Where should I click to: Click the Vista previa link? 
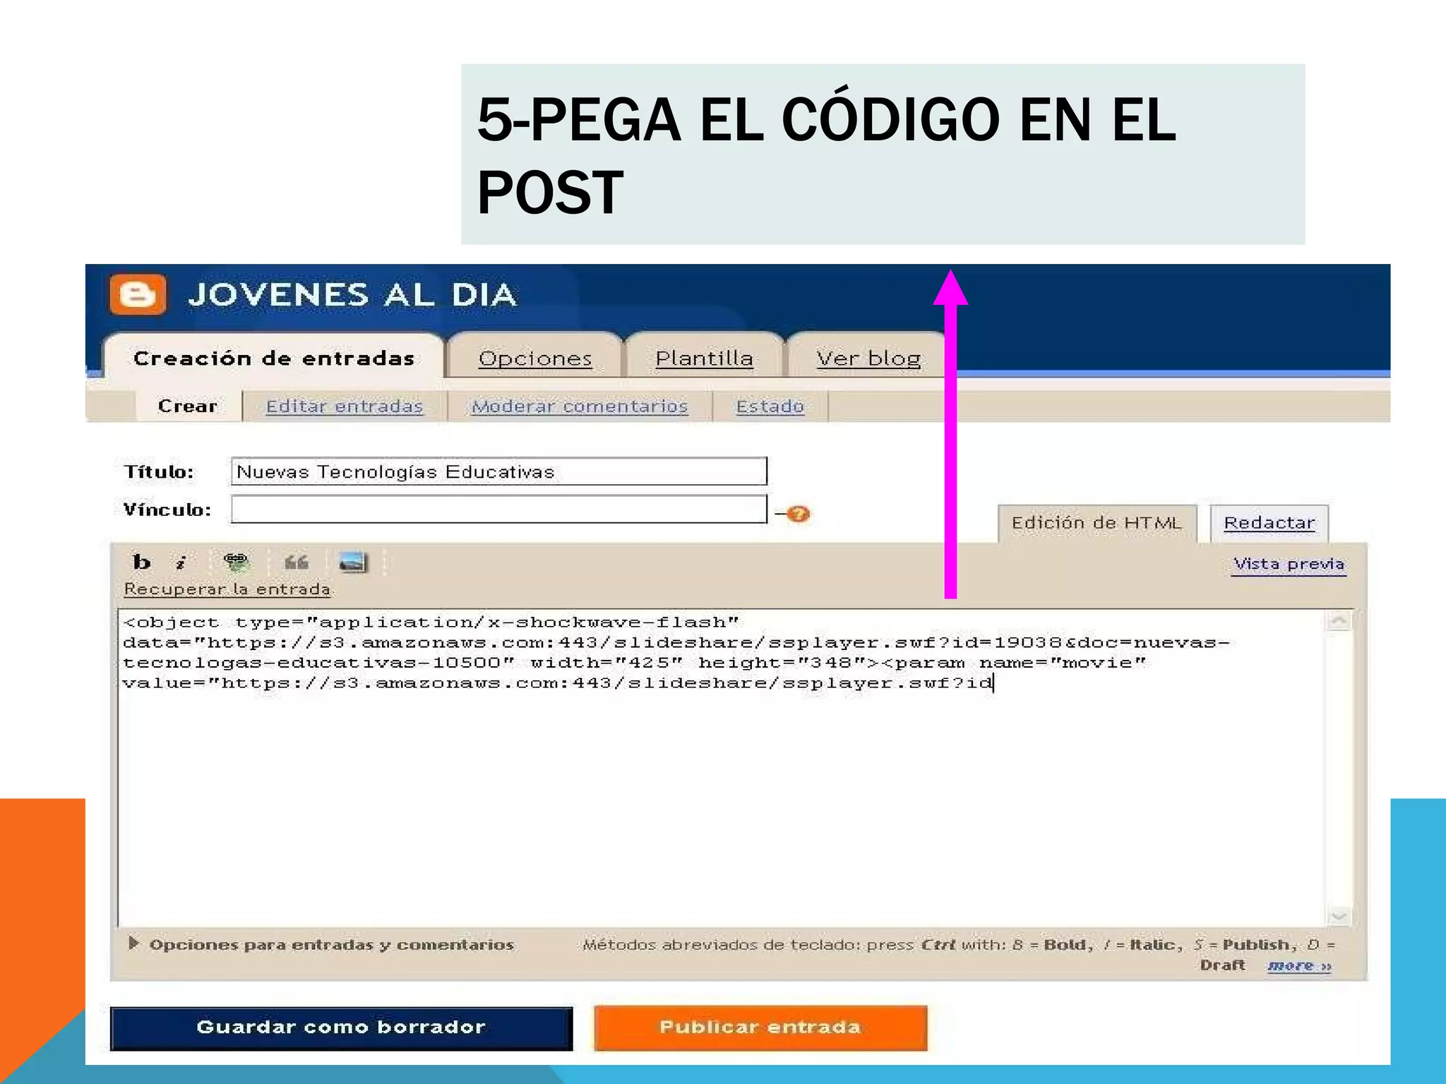click(1289, 564)
